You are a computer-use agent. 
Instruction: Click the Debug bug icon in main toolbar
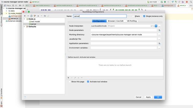point(165,2)
